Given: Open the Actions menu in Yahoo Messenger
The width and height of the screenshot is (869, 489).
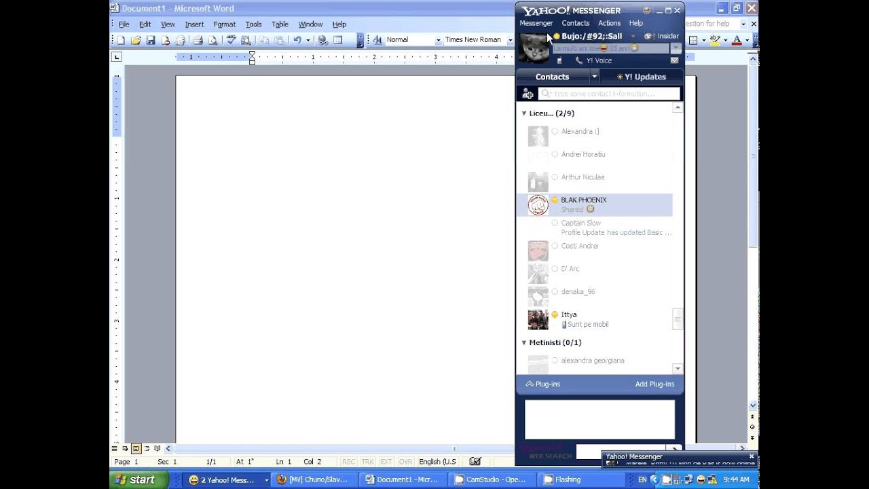Looking at the screenshot, I should point(610,23).
